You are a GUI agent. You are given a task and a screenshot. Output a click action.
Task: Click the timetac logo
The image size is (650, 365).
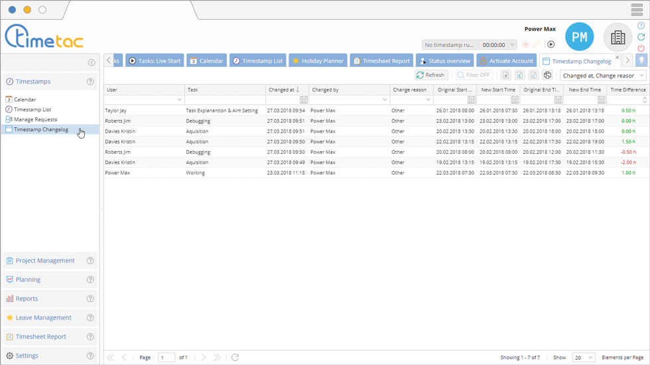click(x=44, y=36)
